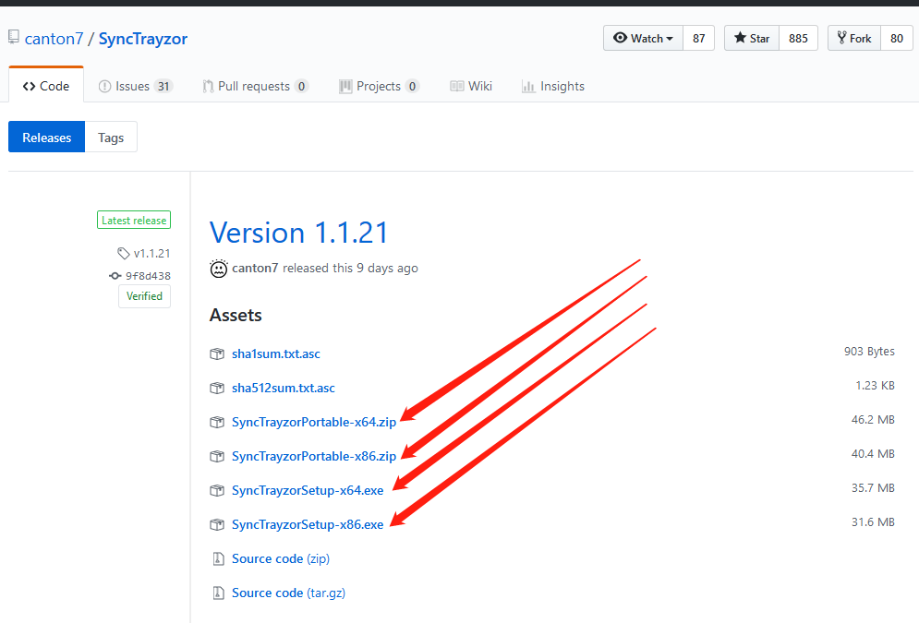Switch to the Tags view
The width and height of the screenshot is (919, 623).
coord(111,137)
